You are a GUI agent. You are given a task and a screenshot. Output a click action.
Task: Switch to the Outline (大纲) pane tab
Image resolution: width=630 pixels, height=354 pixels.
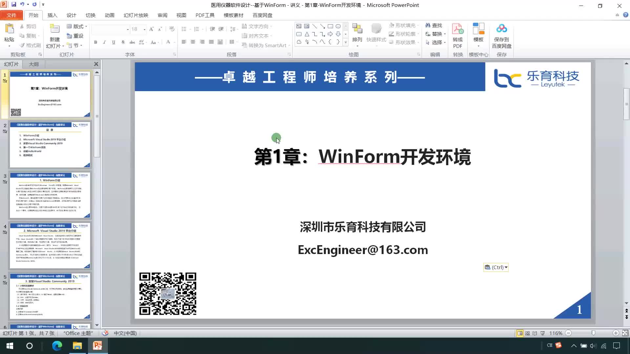(x=33, y=64)
